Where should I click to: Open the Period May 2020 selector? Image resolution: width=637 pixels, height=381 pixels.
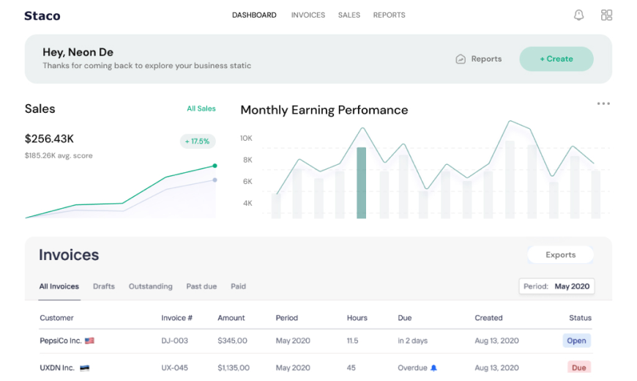click(x=556, y=286)
